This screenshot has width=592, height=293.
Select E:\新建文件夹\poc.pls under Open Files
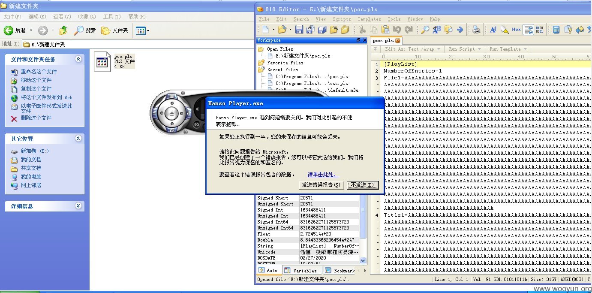click(303, 56)
